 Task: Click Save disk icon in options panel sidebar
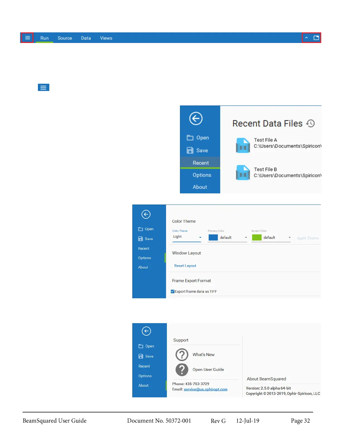140,239
